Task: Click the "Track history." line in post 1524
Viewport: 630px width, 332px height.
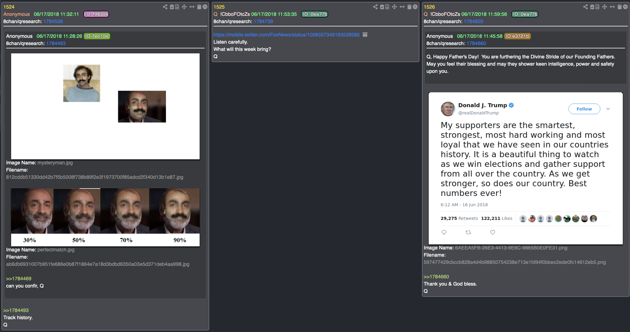Action: (x=18, y=318)
